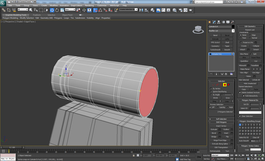
Task: Toggle the Percent Snap icon
Action: click(105, 10)
